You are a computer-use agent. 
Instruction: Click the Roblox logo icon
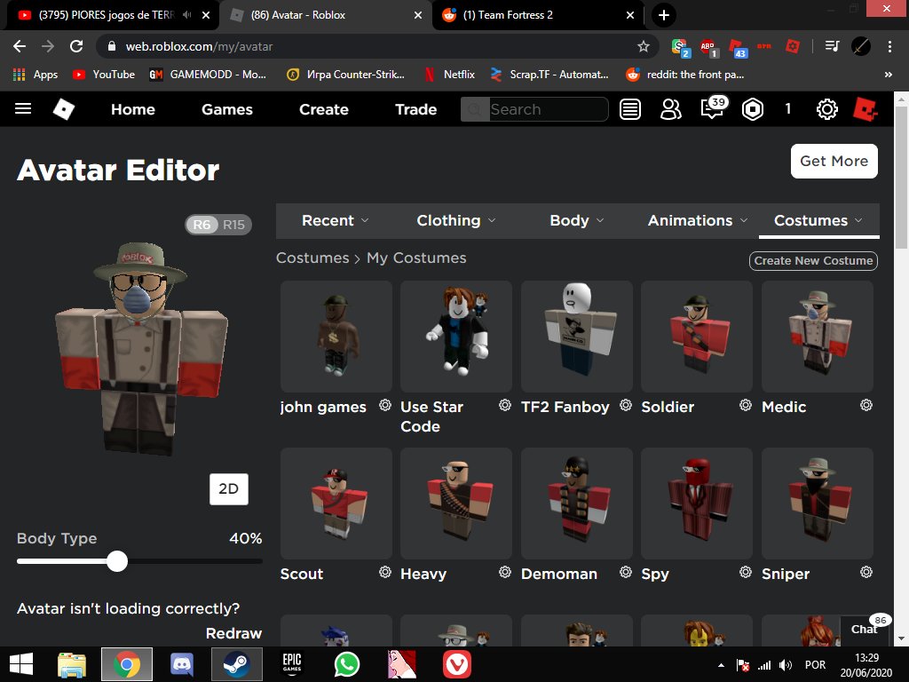[x=64, y=109]
